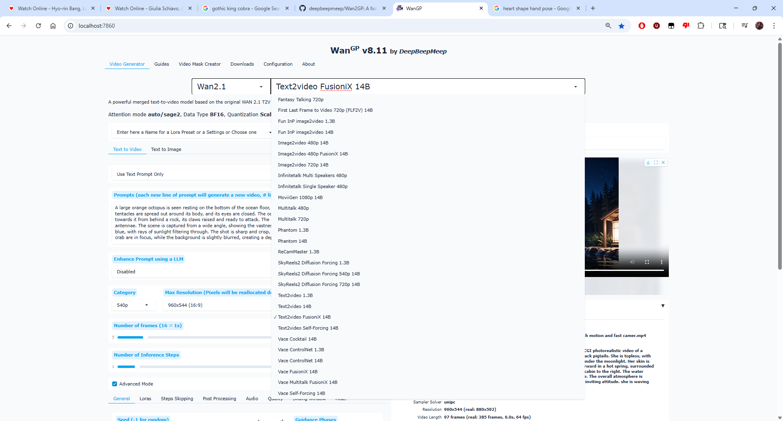Switch to the deepbeepmeep/Wan2GP GitHub tab
Image resolution: width=783 pixels, height=421 pixels.
click(x=342, y=8)
